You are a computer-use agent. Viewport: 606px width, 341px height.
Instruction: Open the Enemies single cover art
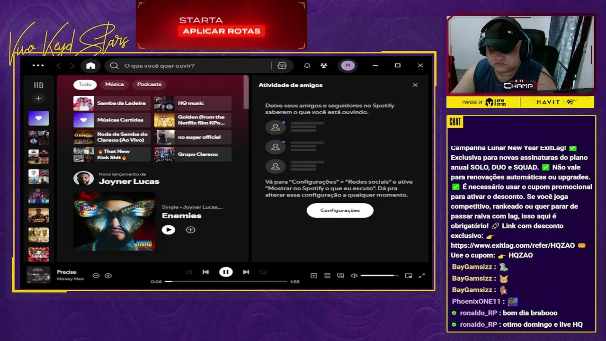114,221
